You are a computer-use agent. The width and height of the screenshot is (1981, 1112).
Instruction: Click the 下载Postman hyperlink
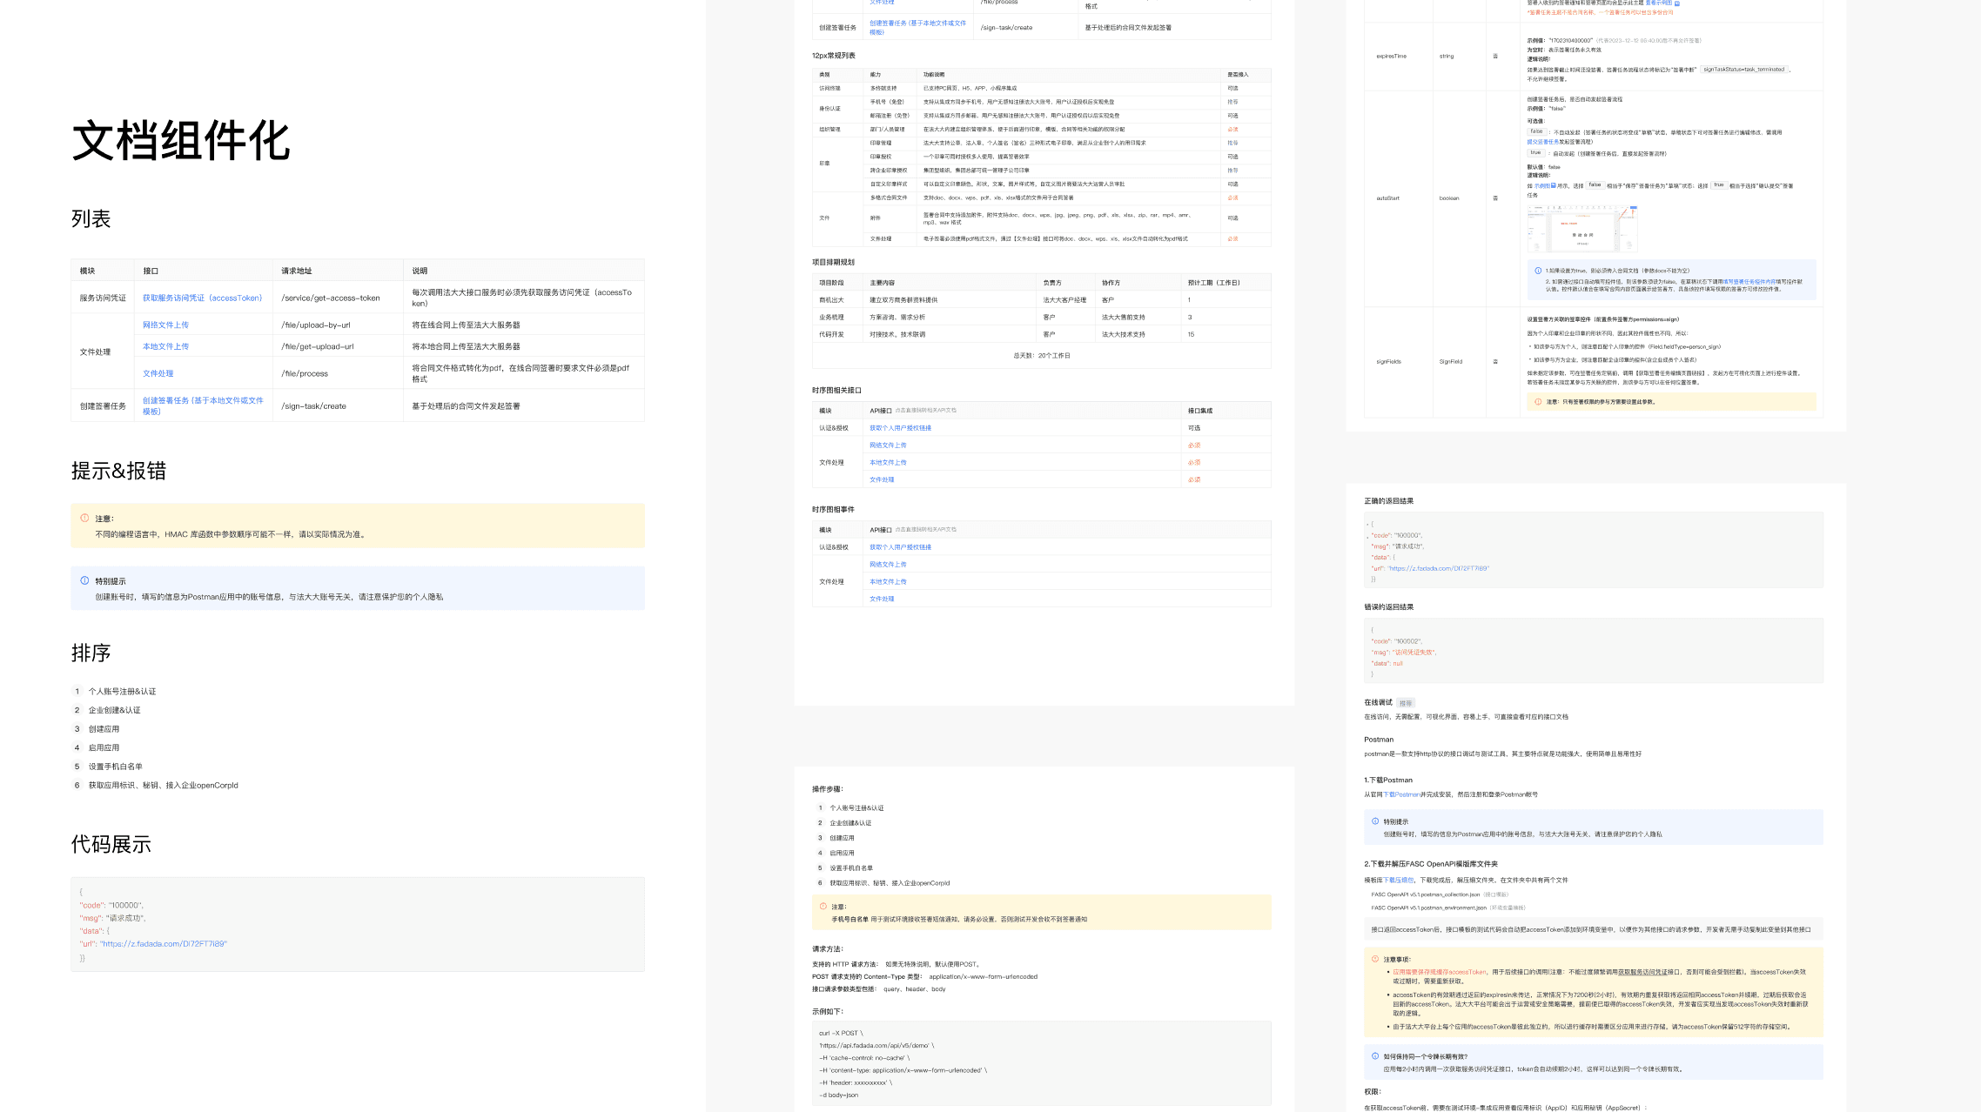1401,794
